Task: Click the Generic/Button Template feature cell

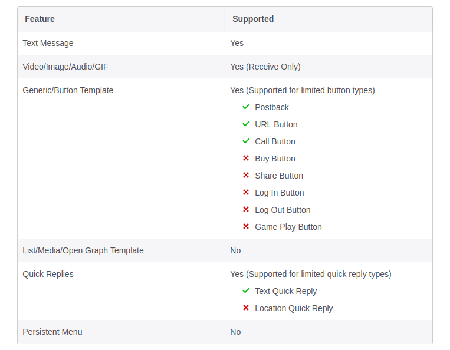Action: (68, 90)
